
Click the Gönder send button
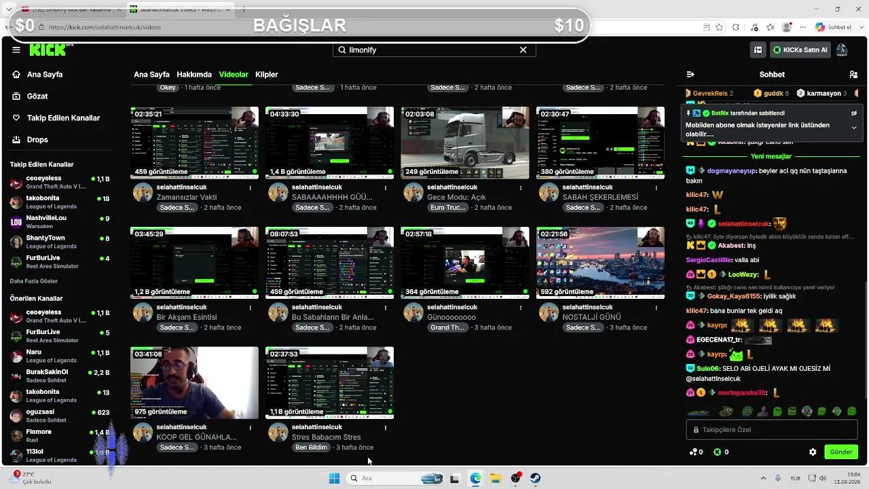[840, 452]
